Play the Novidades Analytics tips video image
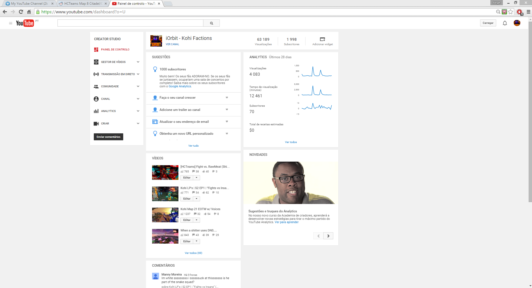This screenshot has height=288, width=532. [291, 183]
